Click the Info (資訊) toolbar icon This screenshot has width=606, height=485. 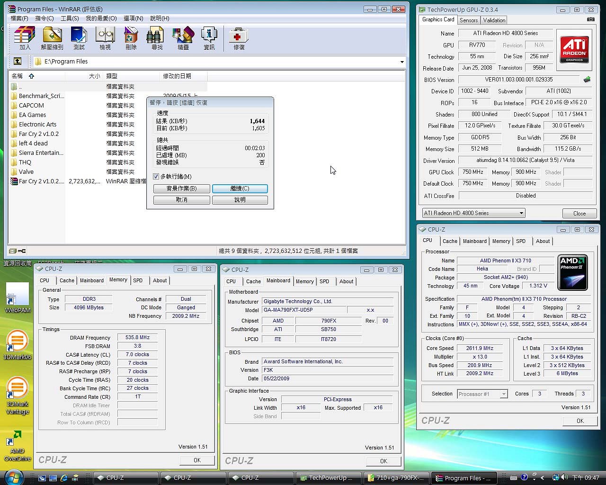click(209, 38)
